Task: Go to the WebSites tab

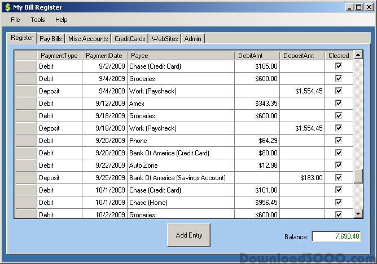Action: point(165,39)
